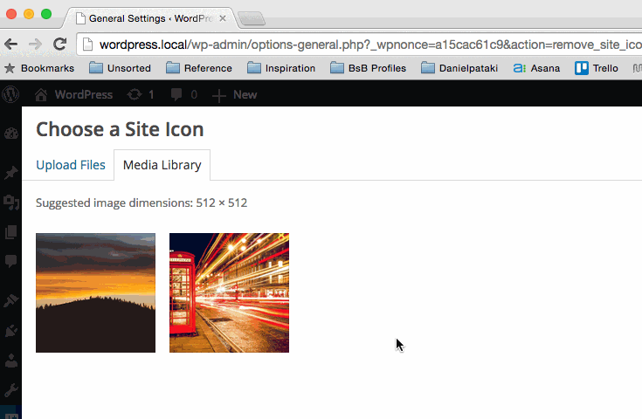Open a new browser tab
642x419 pixels.
pos(252,19)
